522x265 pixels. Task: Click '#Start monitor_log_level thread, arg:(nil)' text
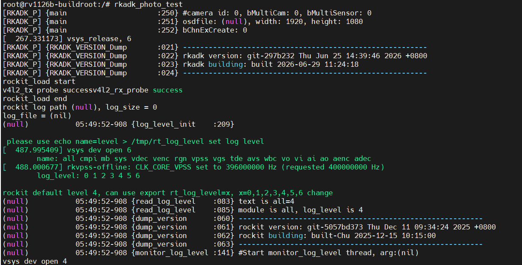(329, 253)
